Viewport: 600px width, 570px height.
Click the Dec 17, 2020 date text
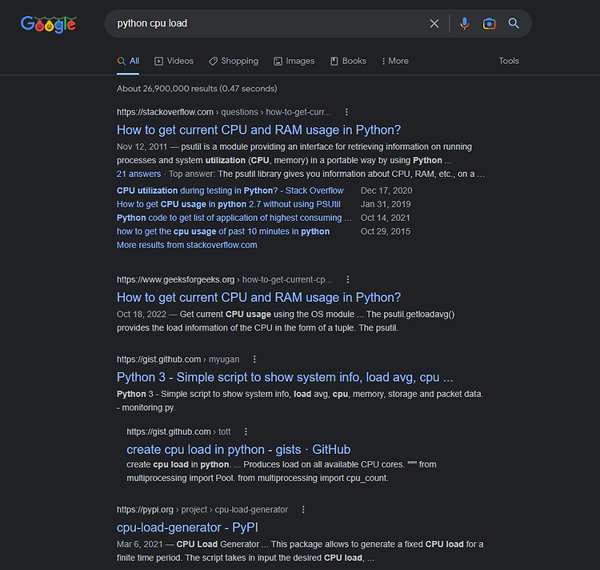pyautogui.click(x=386, y=191)
